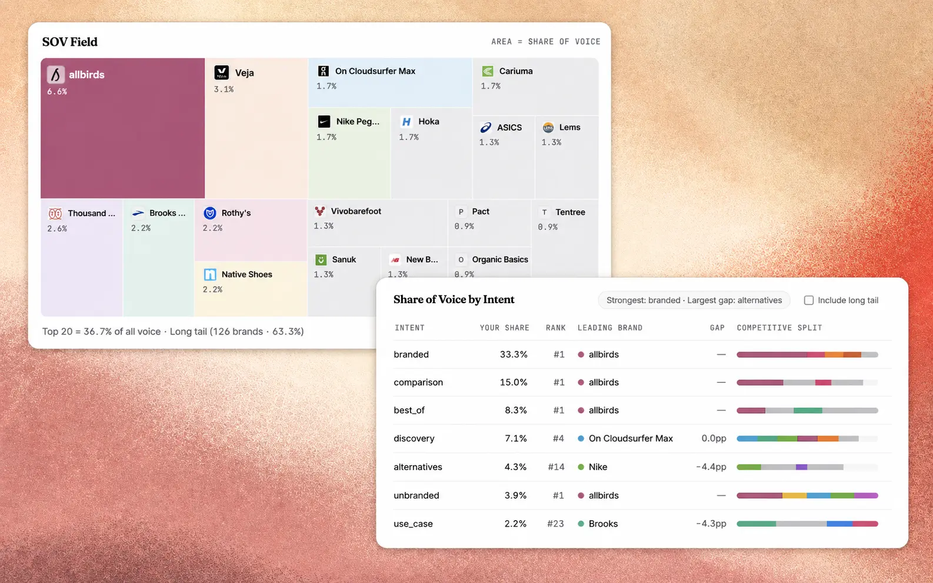Click the Hoka logo icon
The image size is (933, 583).
406,122
